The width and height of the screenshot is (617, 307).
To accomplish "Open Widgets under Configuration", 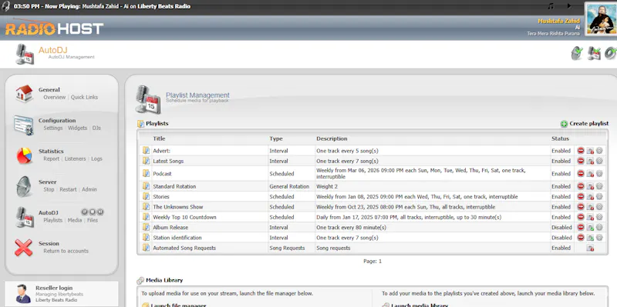I will pos(78,128).
